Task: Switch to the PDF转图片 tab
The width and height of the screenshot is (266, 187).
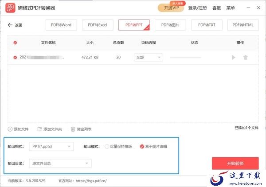Action: coord(170,25)
